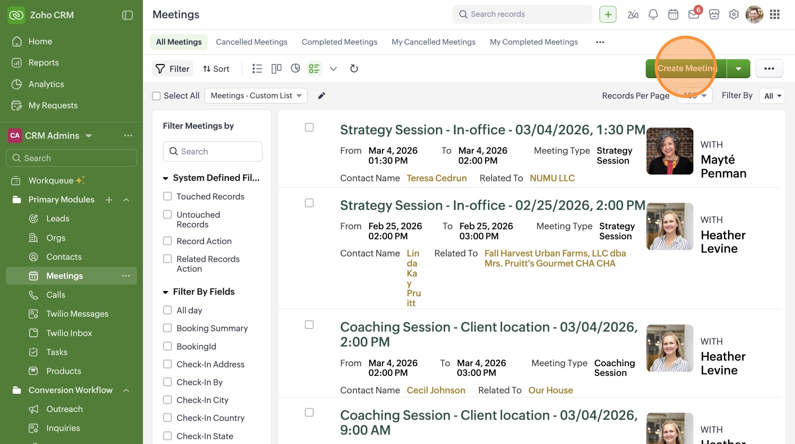The width and height of the screenshot is (795, 444).
Task: Open the Completed Meetings tab
Action: 339,42
